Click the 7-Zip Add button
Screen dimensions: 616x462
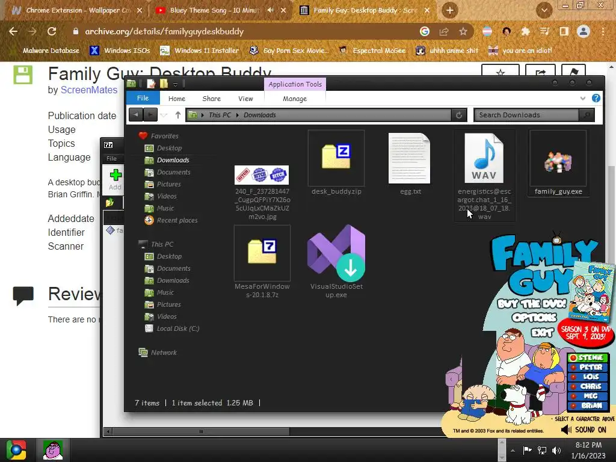pos(115,179)
